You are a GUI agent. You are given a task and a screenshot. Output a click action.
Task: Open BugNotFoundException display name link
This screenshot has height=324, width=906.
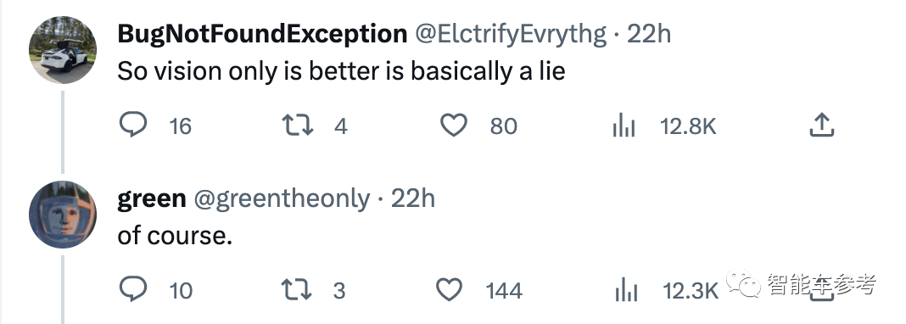[x=262, y=34]
